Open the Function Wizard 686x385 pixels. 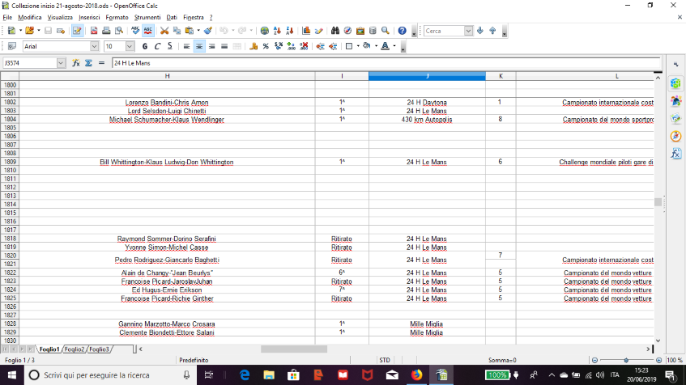75,63
